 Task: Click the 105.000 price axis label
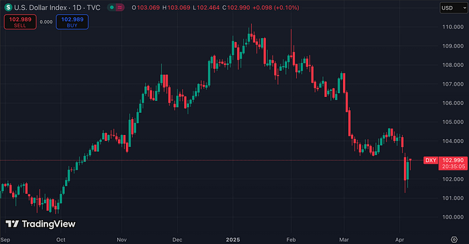[x=453, y=122]
